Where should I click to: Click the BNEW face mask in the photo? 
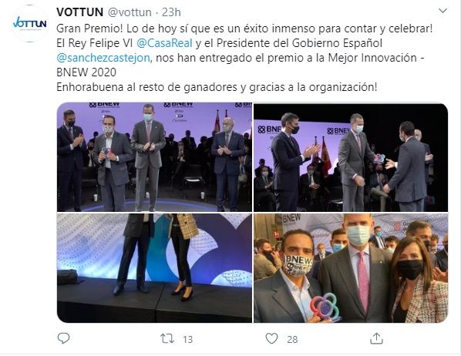click(x=298, y=265)
